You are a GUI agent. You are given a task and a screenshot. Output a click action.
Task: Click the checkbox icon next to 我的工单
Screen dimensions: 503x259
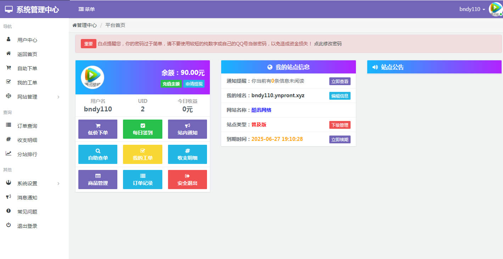(9, 82)
